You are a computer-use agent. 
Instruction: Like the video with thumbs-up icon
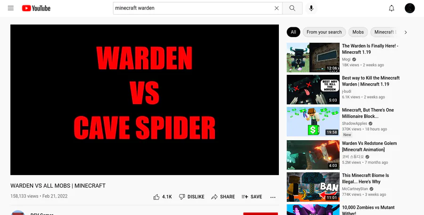click(x=156, y=197)
